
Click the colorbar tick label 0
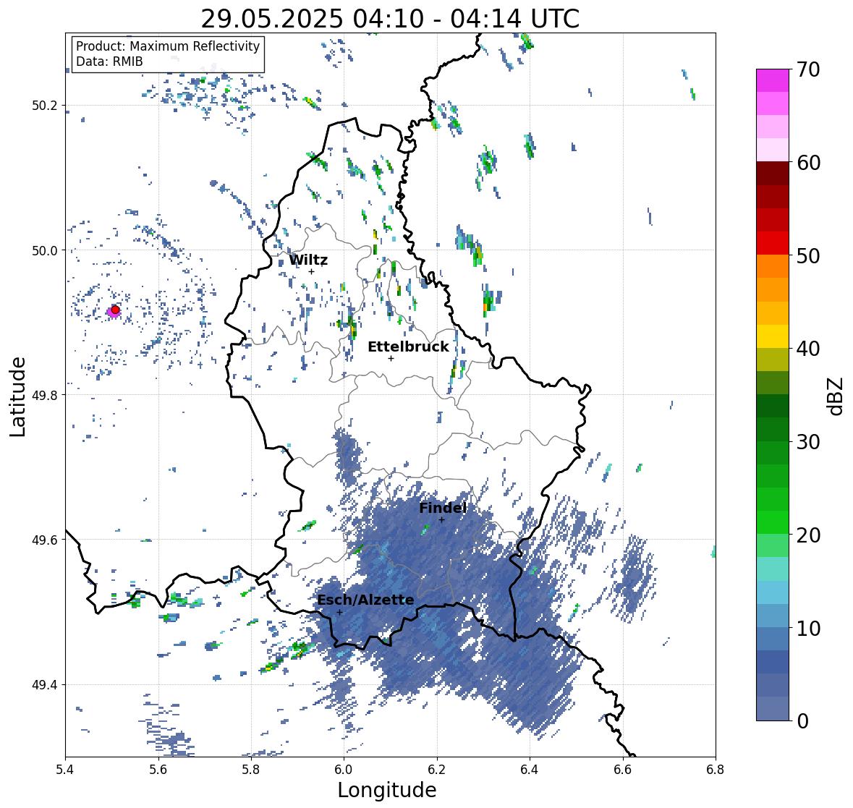click(x=803, y=721)
